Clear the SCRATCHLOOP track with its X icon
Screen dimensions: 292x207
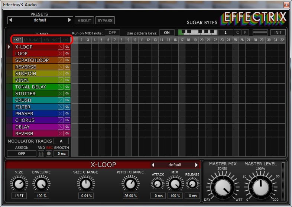pos(61,60)
